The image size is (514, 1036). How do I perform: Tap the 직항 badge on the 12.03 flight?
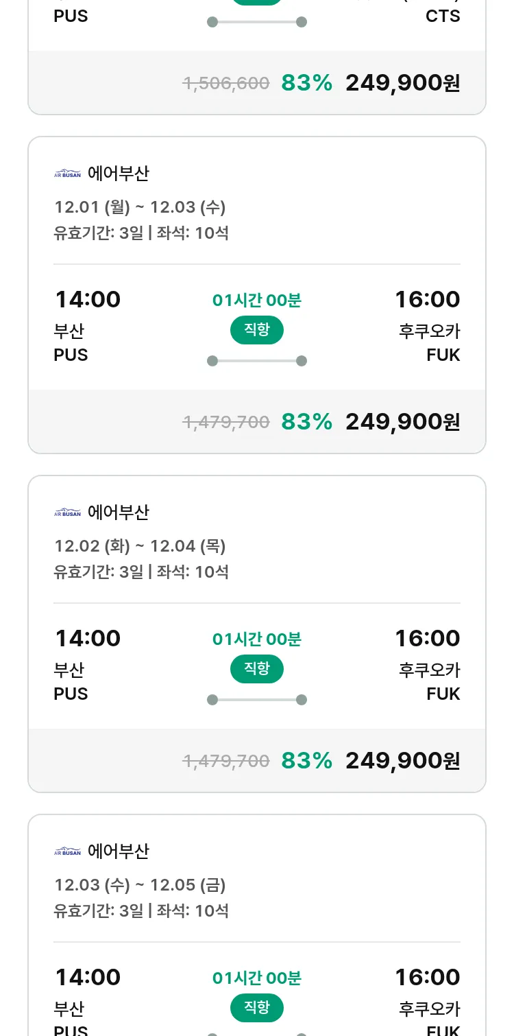(x=257, y=1008)
